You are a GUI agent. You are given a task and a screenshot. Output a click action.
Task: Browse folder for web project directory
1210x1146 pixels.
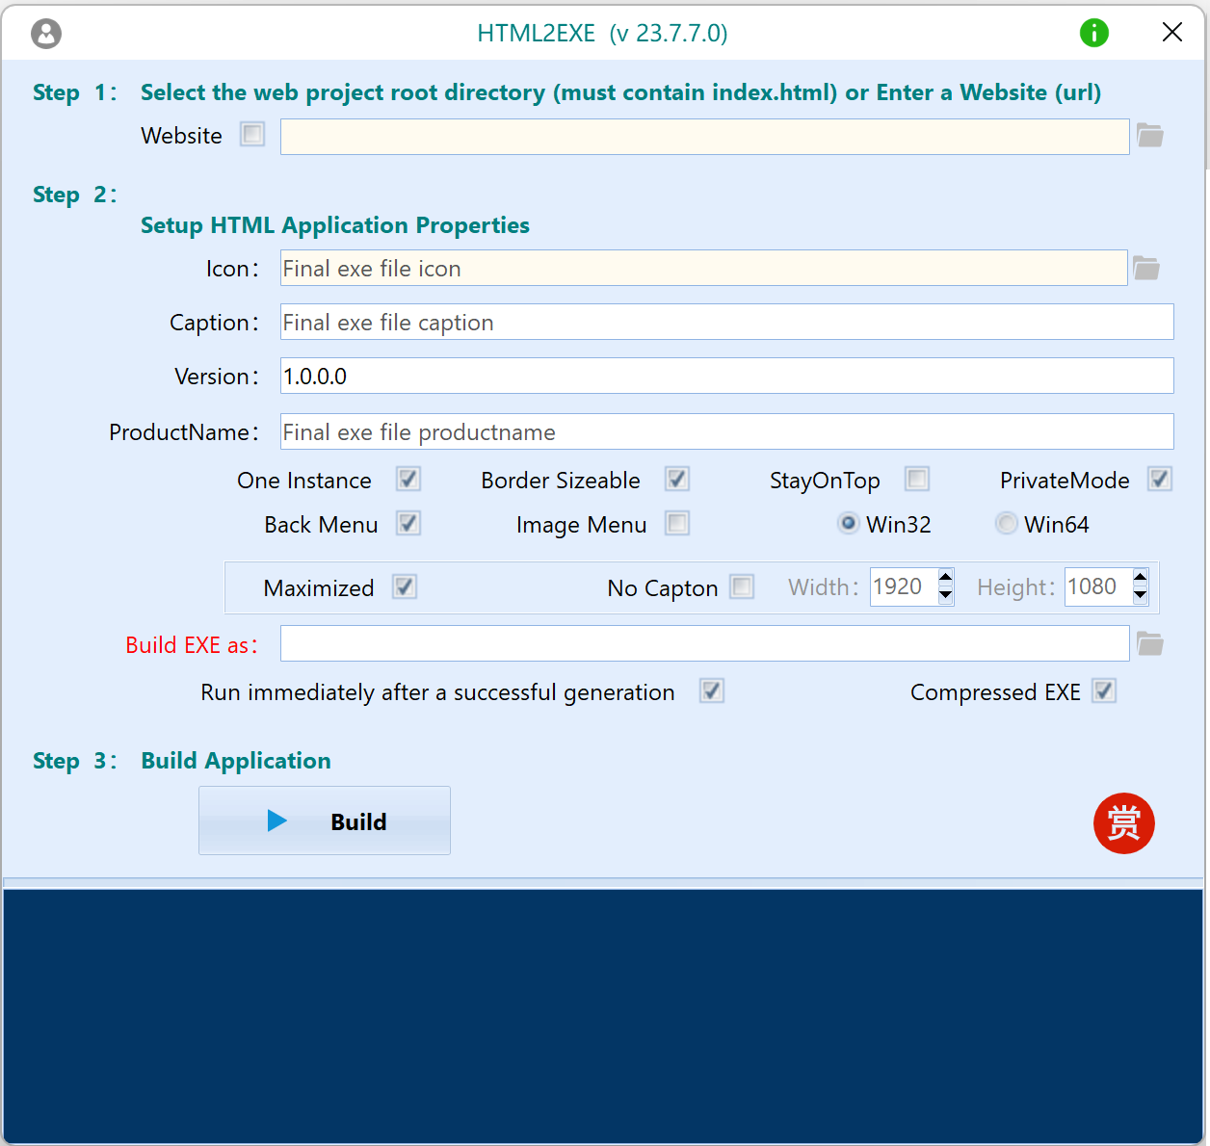(x=1150, y=136)
